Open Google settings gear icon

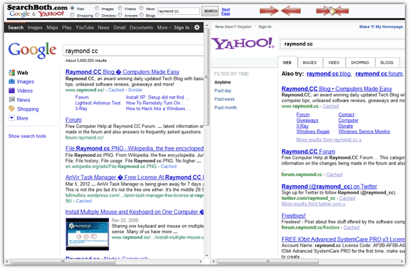point(197,27)
